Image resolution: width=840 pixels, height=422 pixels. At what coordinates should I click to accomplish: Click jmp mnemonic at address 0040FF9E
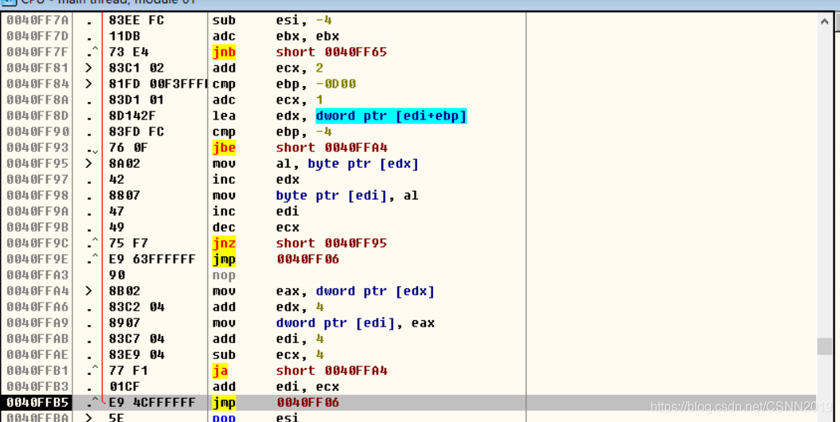(224, 260)
